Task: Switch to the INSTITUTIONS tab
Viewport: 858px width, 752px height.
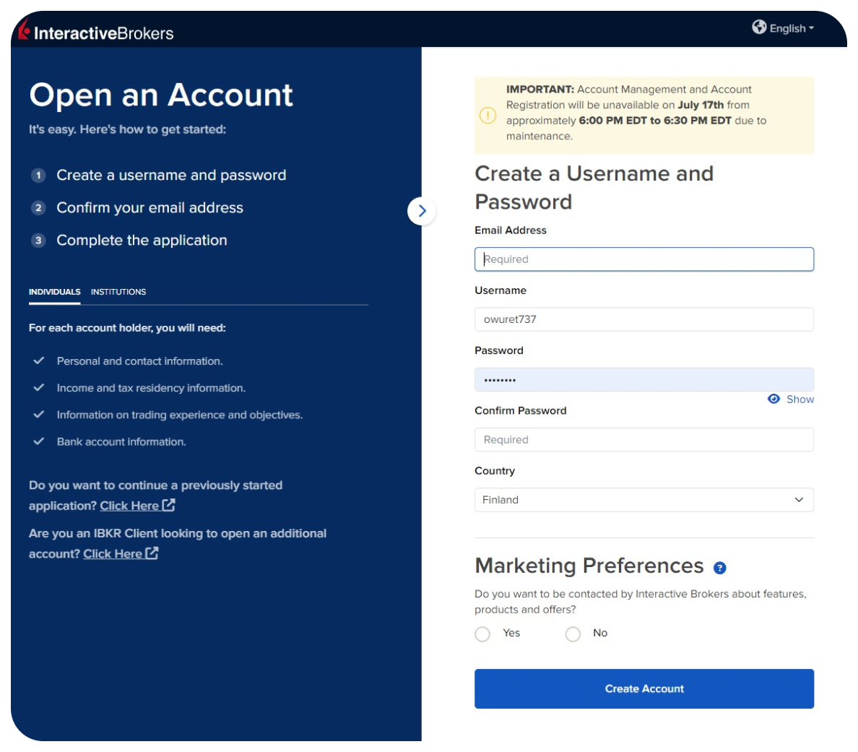Action: pyautogui.click(x=118, y=292)
